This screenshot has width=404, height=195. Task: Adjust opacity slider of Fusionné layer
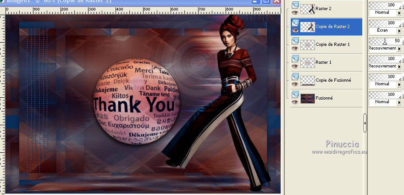[x=385, y=95]
